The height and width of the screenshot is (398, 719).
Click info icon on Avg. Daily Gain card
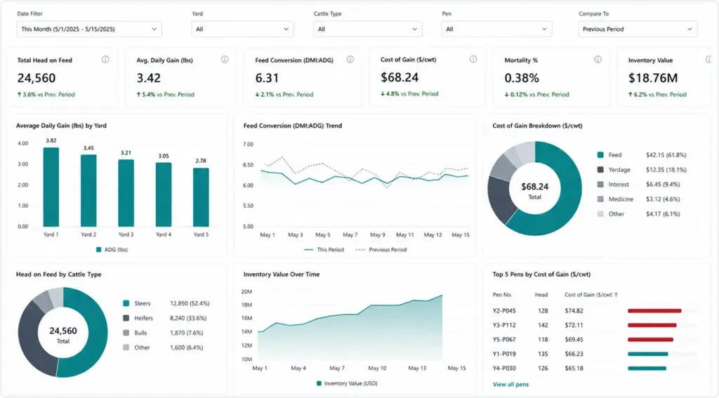tap(225, 60)
